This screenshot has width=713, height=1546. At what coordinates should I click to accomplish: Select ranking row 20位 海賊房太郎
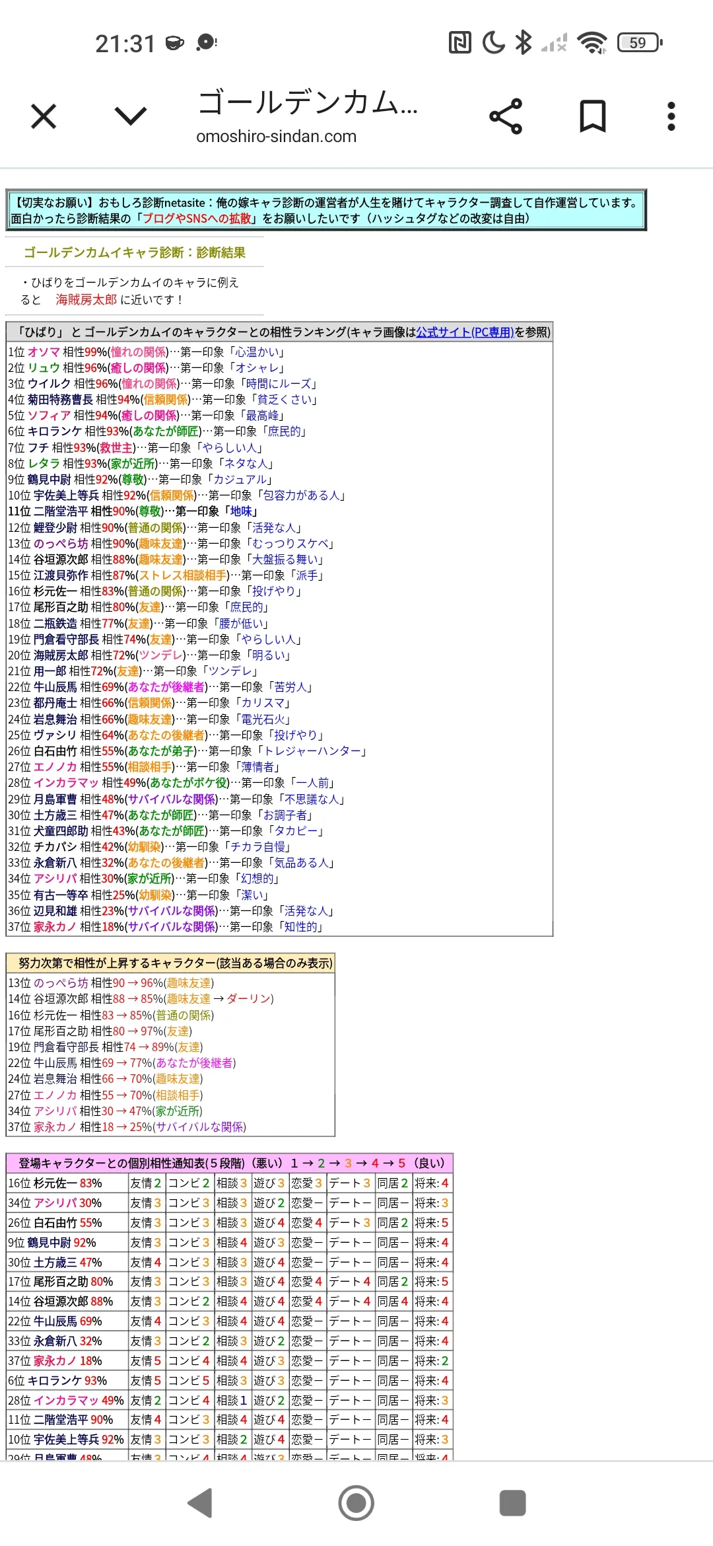tap(150, 655)
